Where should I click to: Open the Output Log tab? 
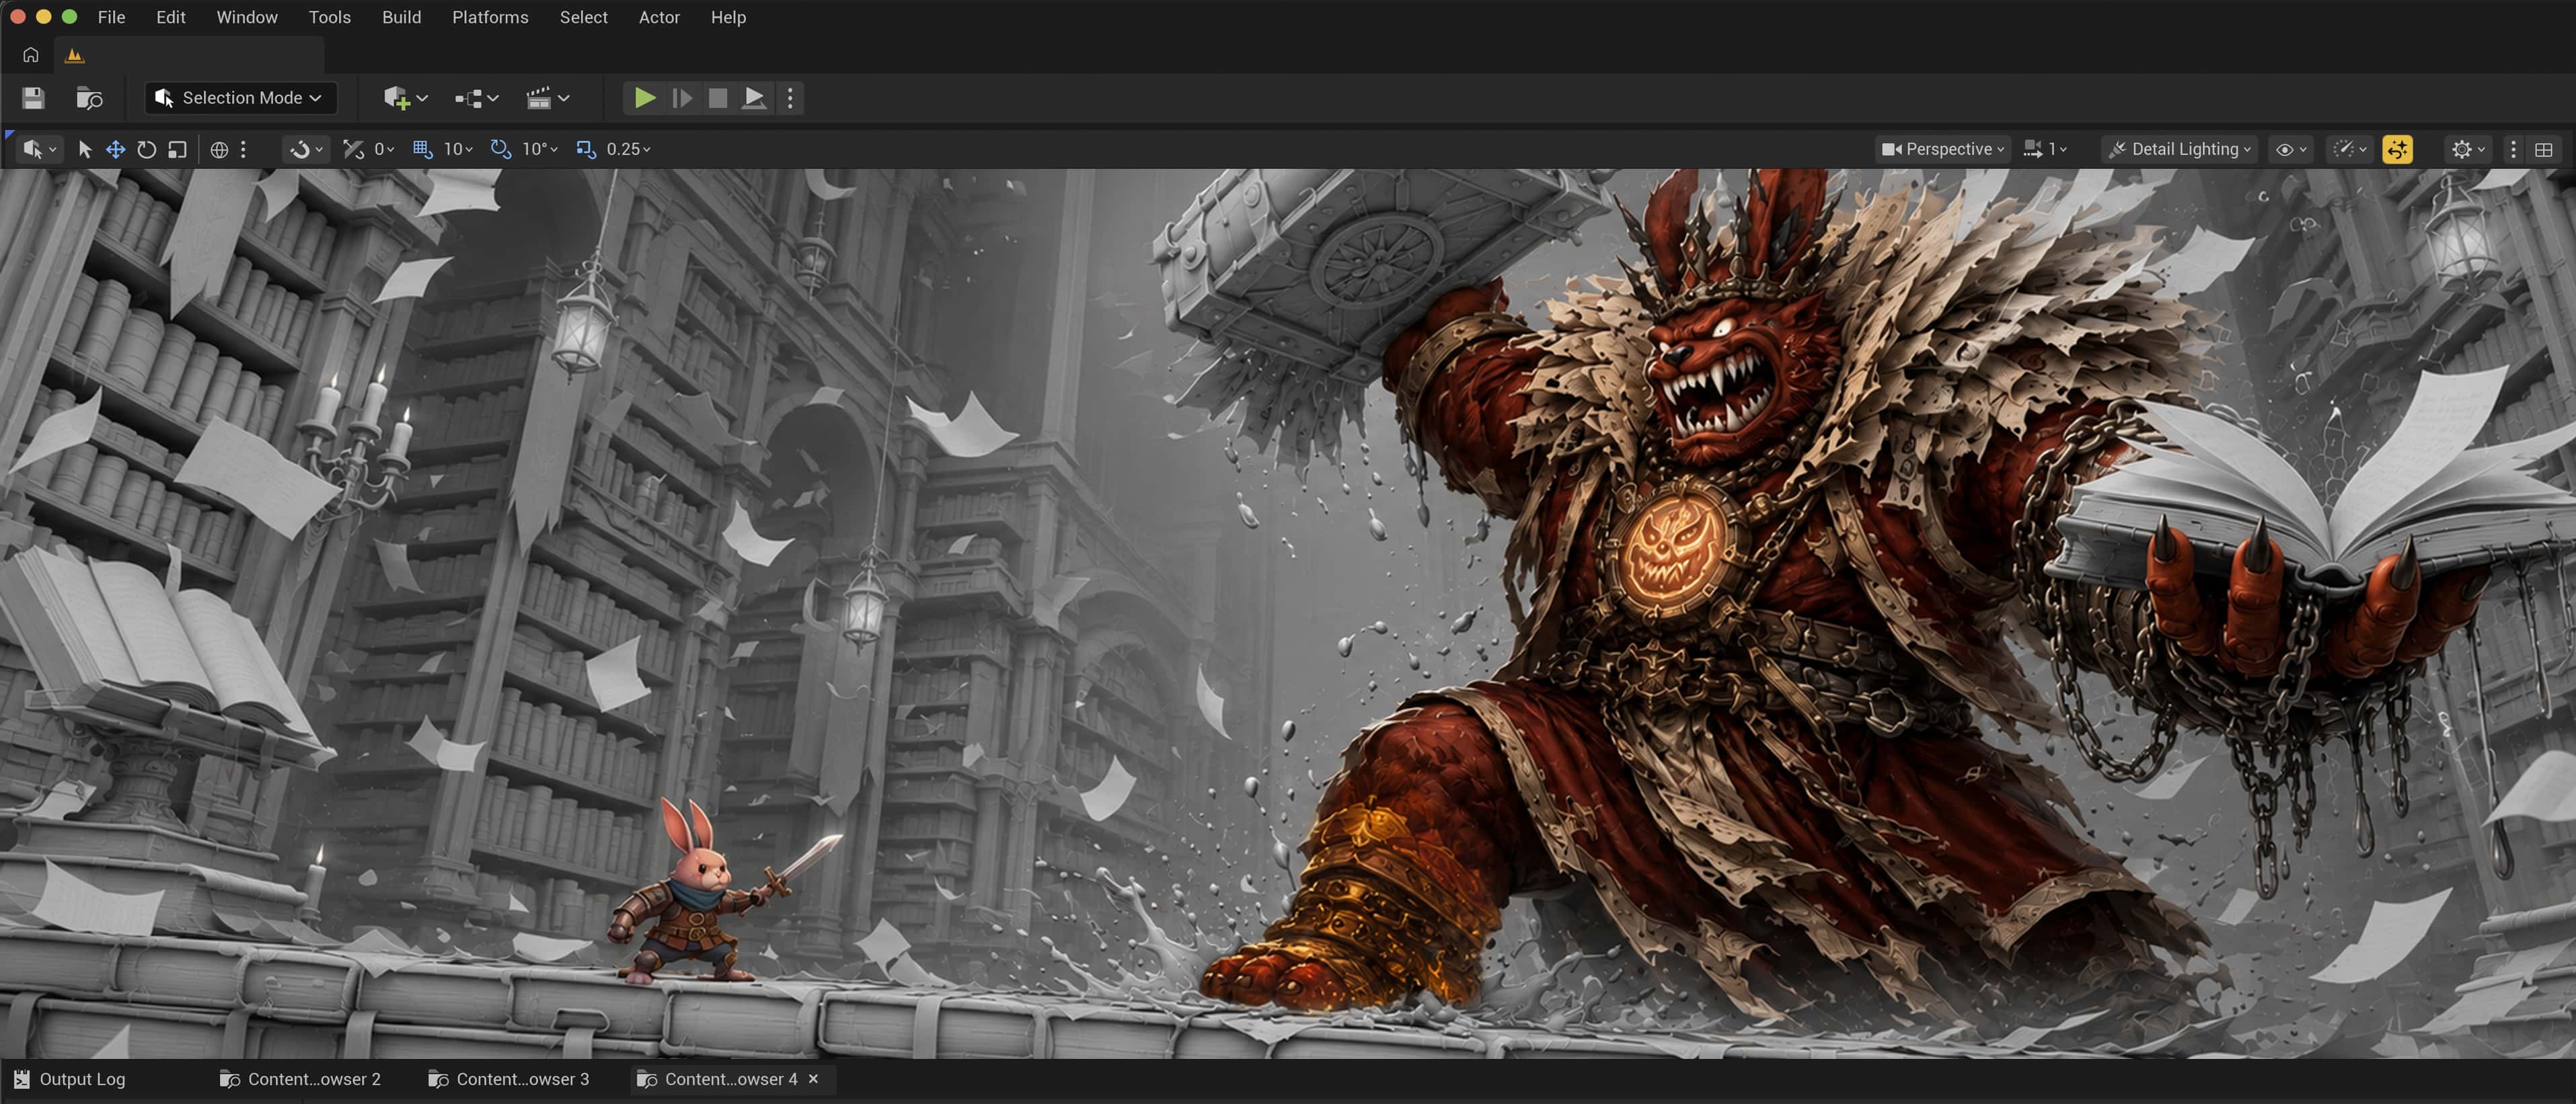[x=70, y=1079]
